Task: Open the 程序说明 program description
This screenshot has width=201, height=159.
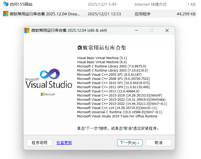Action: [39, 143]
